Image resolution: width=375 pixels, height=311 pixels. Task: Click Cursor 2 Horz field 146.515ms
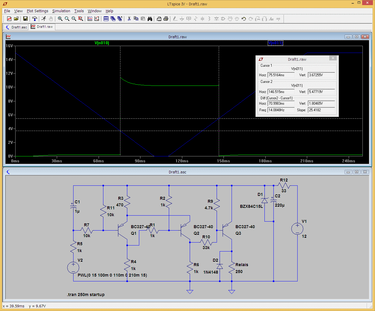coord(281,92)
